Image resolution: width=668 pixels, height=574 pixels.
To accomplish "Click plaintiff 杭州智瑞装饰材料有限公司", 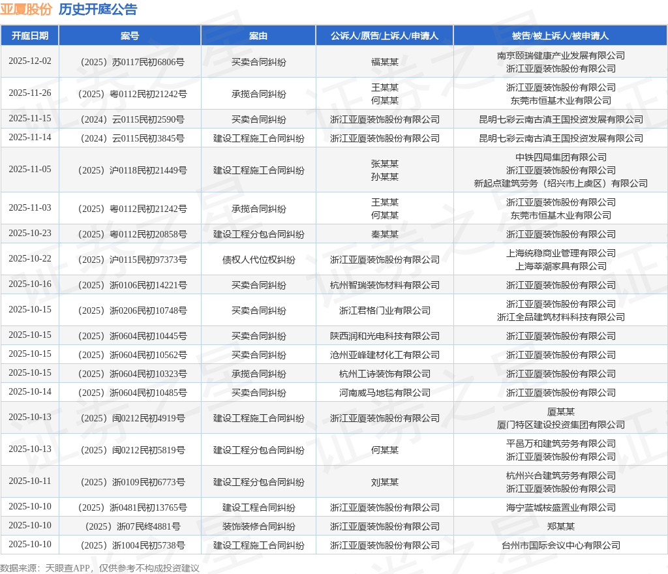I will pos(385,285).
